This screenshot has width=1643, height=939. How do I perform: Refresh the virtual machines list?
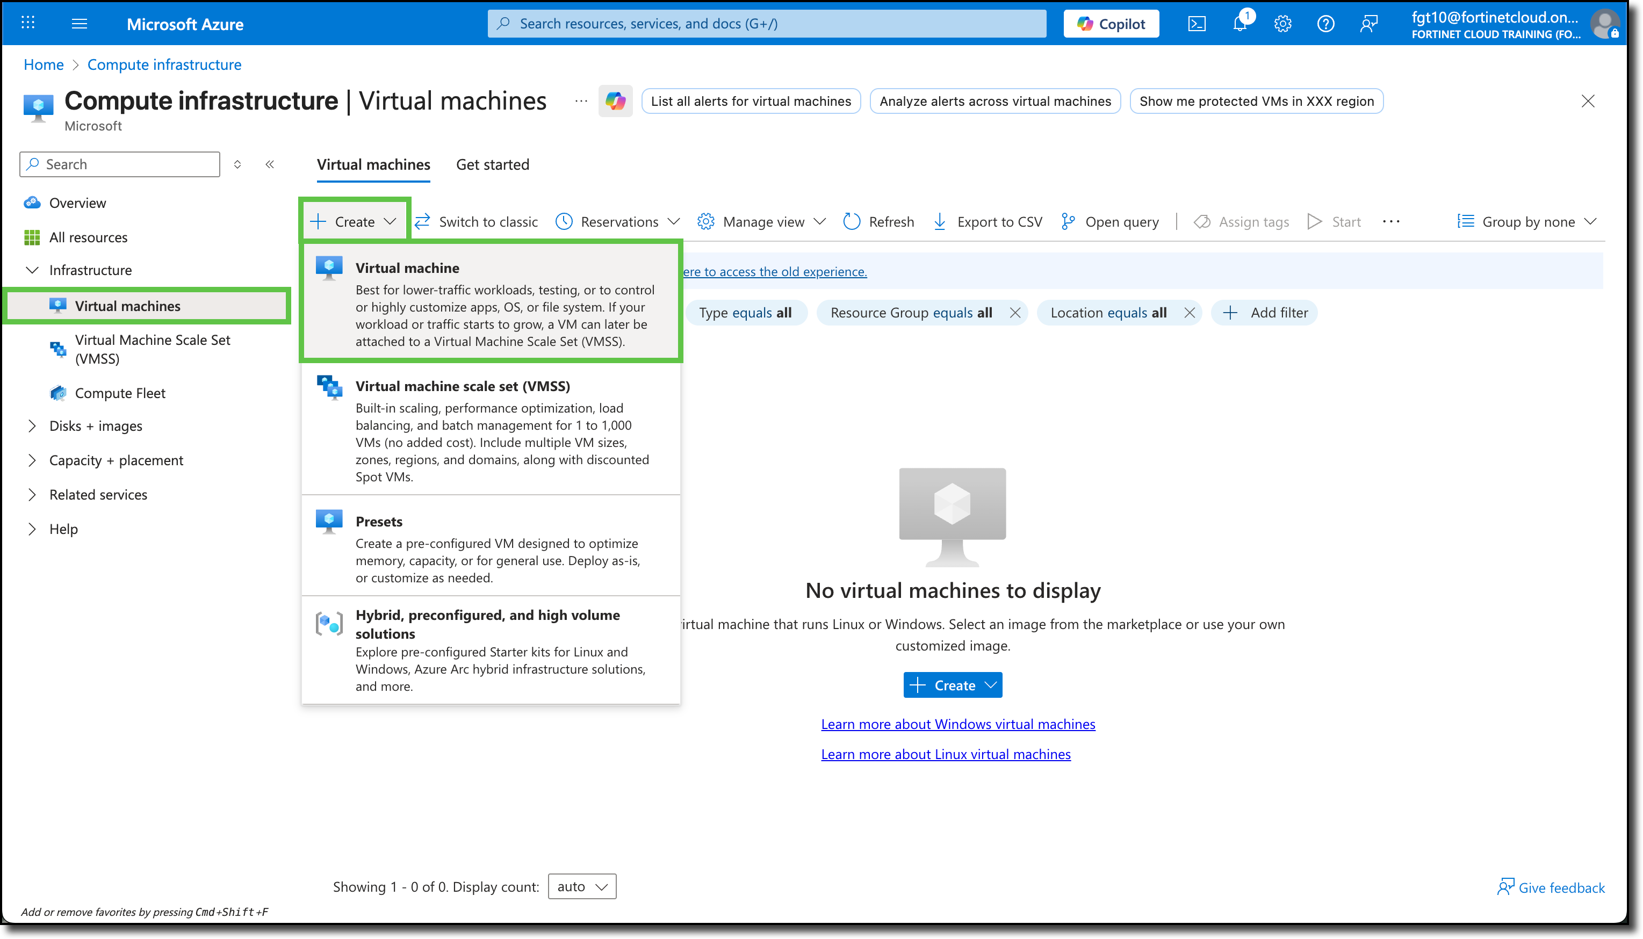tap(878, 221)
